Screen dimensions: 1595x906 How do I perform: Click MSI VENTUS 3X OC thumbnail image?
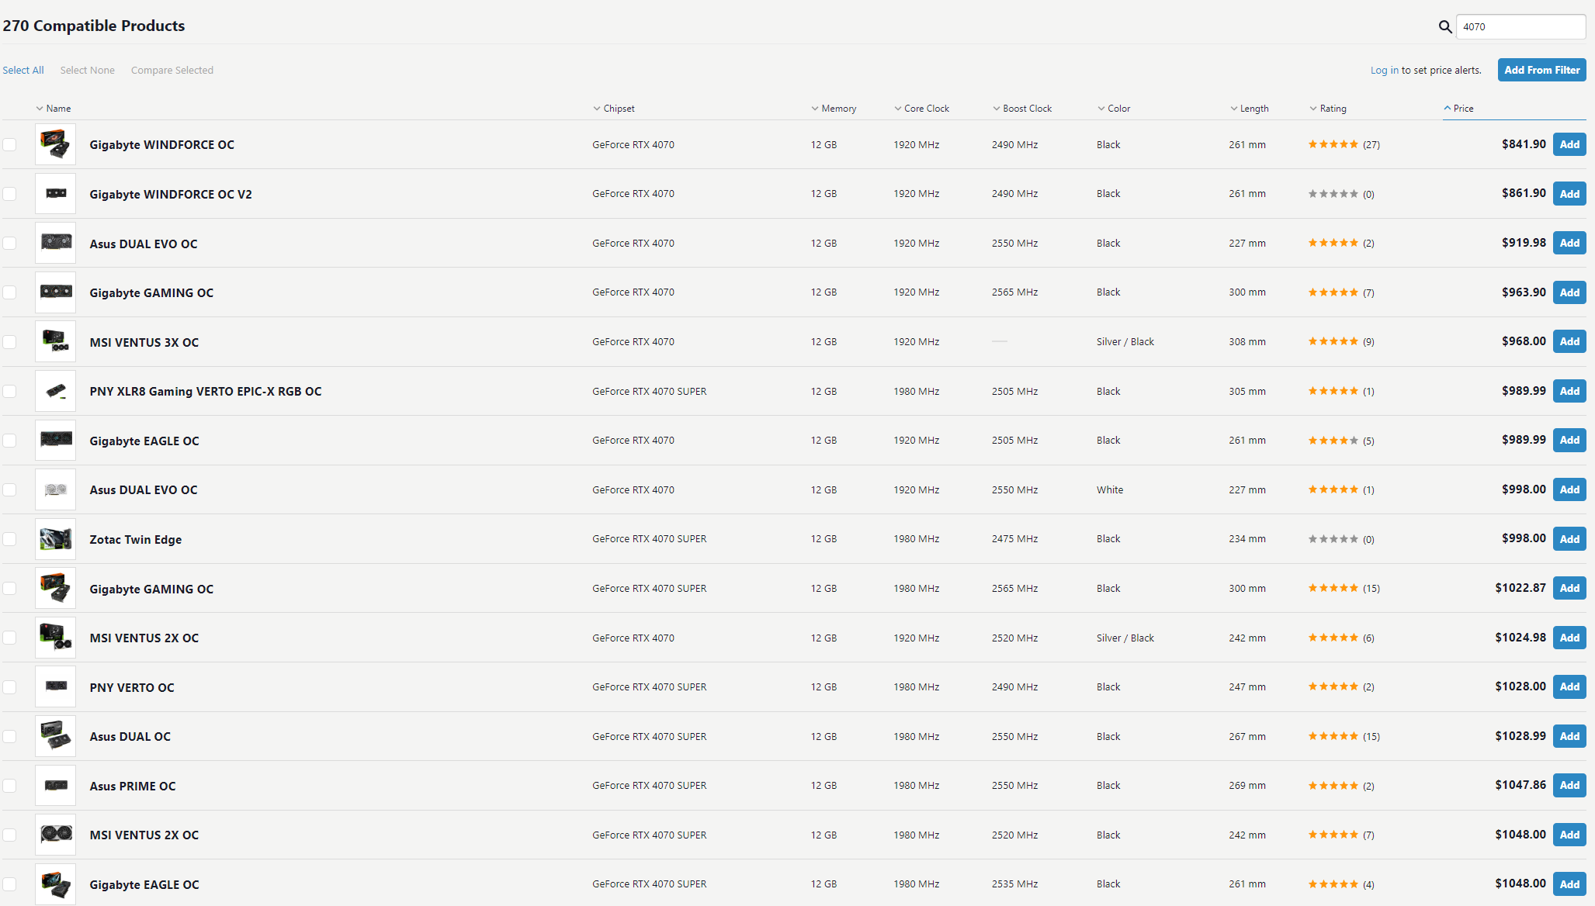tap(56, 342)
